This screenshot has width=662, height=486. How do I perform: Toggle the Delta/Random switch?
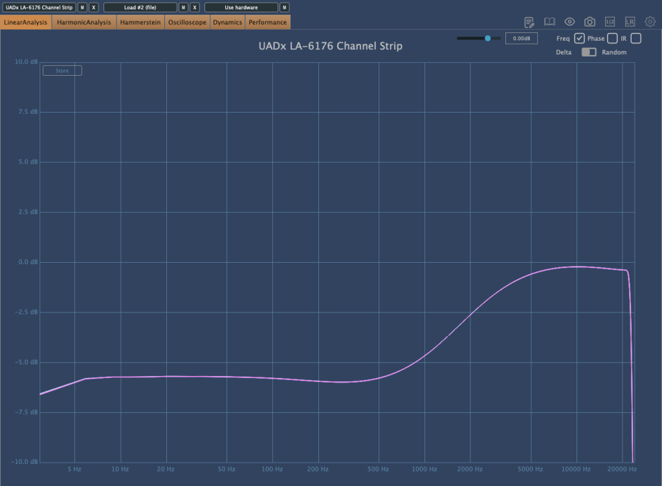pos(589,52)
